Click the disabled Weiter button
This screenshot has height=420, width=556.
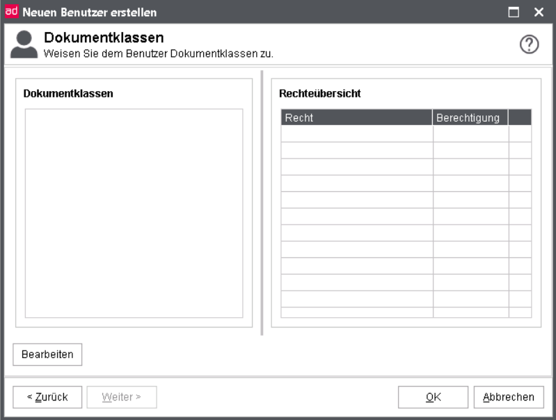(x=122, y=397)
